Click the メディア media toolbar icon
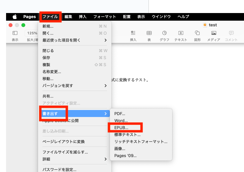244x172 pixels. pos(214,33)
